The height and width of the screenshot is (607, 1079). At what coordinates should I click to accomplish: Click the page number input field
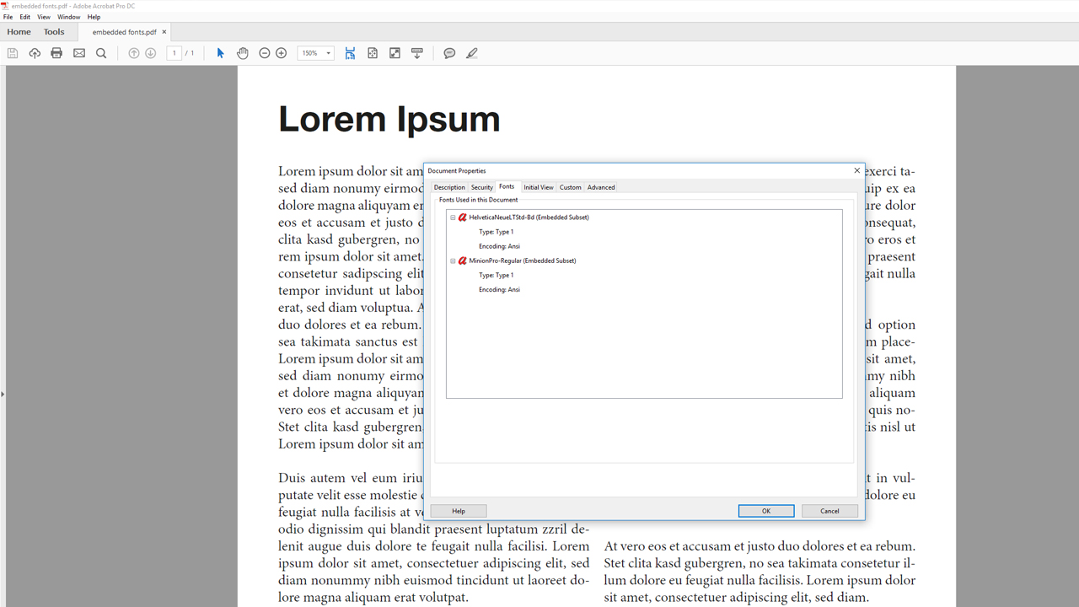(x=174, y=53)
